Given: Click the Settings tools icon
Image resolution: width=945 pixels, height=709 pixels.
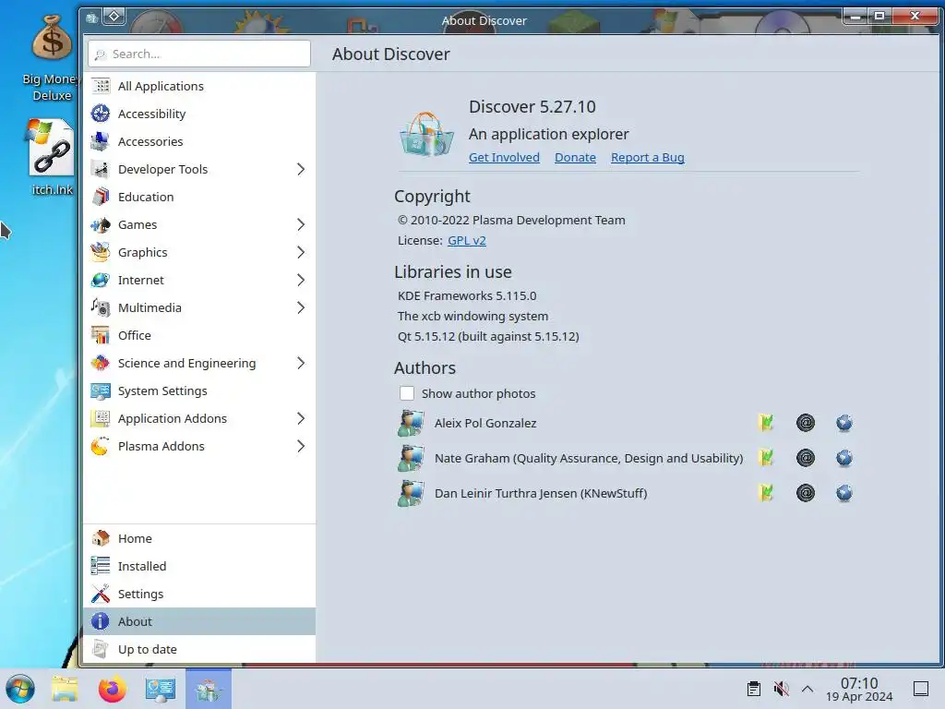Looking at the screenshot, I should pos(101,594).
